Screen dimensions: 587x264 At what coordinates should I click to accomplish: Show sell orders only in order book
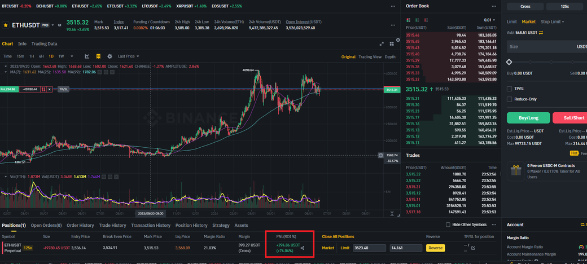click(426, 20)
